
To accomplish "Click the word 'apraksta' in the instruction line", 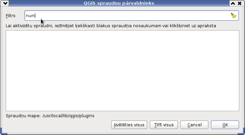I will [x=207, y=26].
